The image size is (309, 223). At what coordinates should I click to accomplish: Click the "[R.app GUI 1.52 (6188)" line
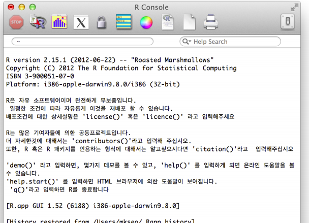93,206
